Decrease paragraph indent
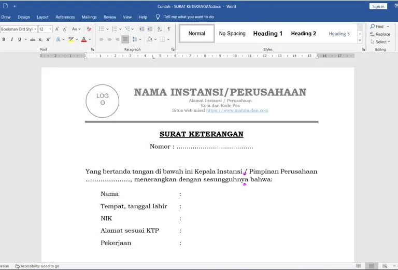Viewport: 398px width, 270px height. tap(142, 29)
